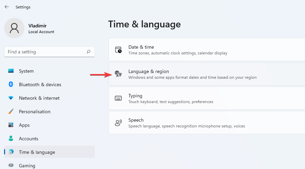Click the user profile avatar icon

point(14,28)
